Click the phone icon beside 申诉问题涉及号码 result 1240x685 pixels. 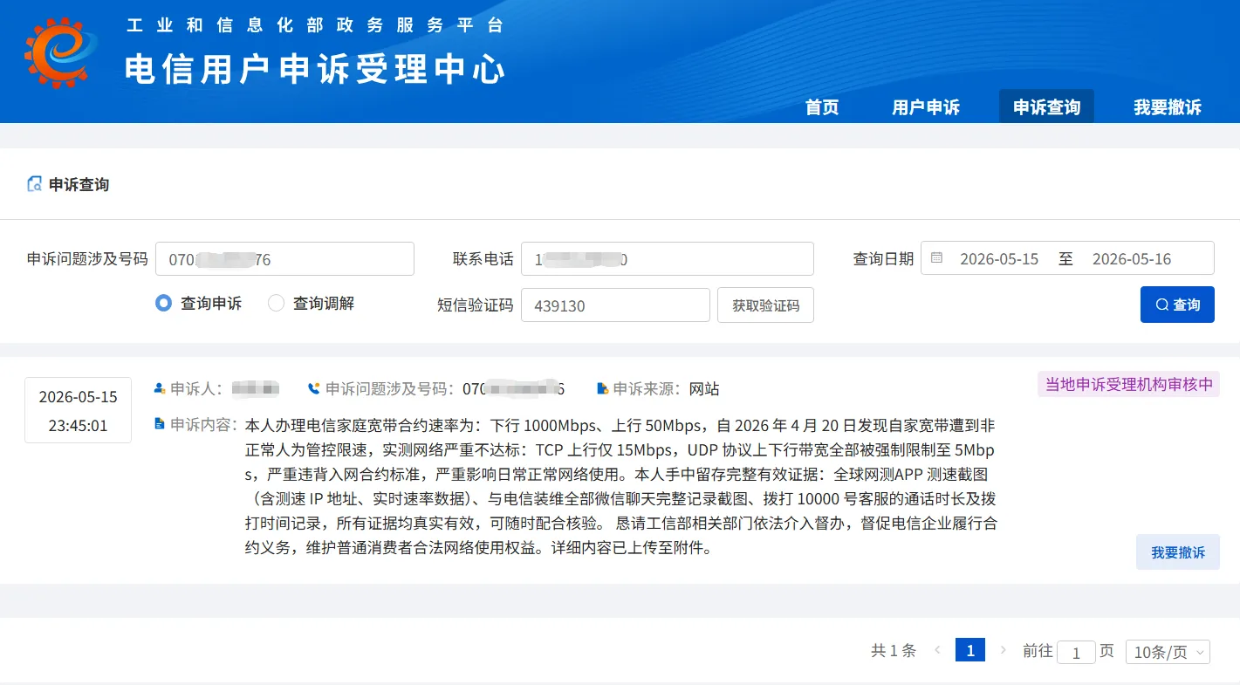[x=314, y=388]
